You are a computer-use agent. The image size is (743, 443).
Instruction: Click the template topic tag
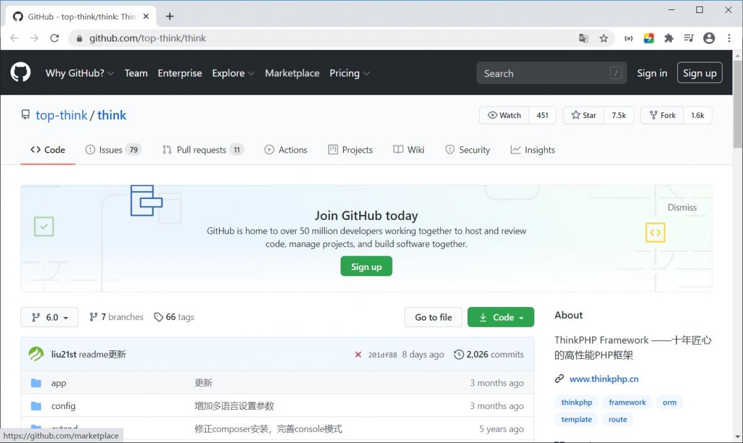point(576,419)
